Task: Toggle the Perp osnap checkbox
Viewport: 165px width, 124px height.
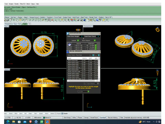Action: coord(27,113)
